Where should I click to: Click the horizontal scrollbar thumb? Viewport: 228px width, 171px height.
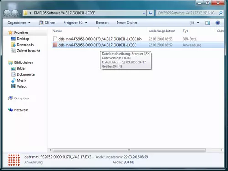tap(129, 150)
